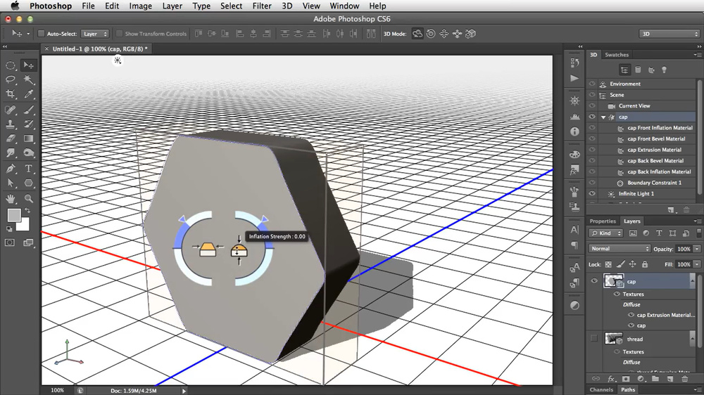Select cap Extrusion Material in 3D panel
The height and width of the screenshot is (395, 704).
click(654, 150)
